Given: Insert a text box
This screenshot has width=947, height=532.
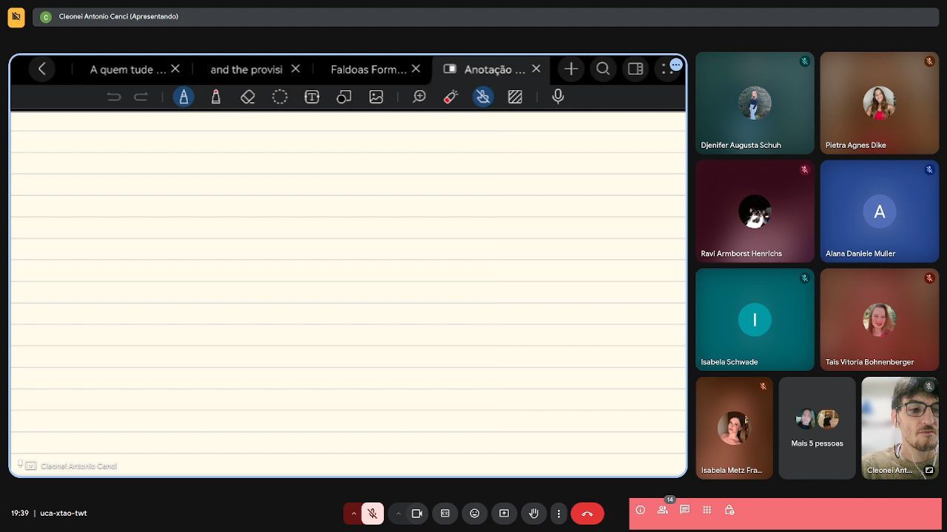Looking at the screenshot, I should 312,97.
